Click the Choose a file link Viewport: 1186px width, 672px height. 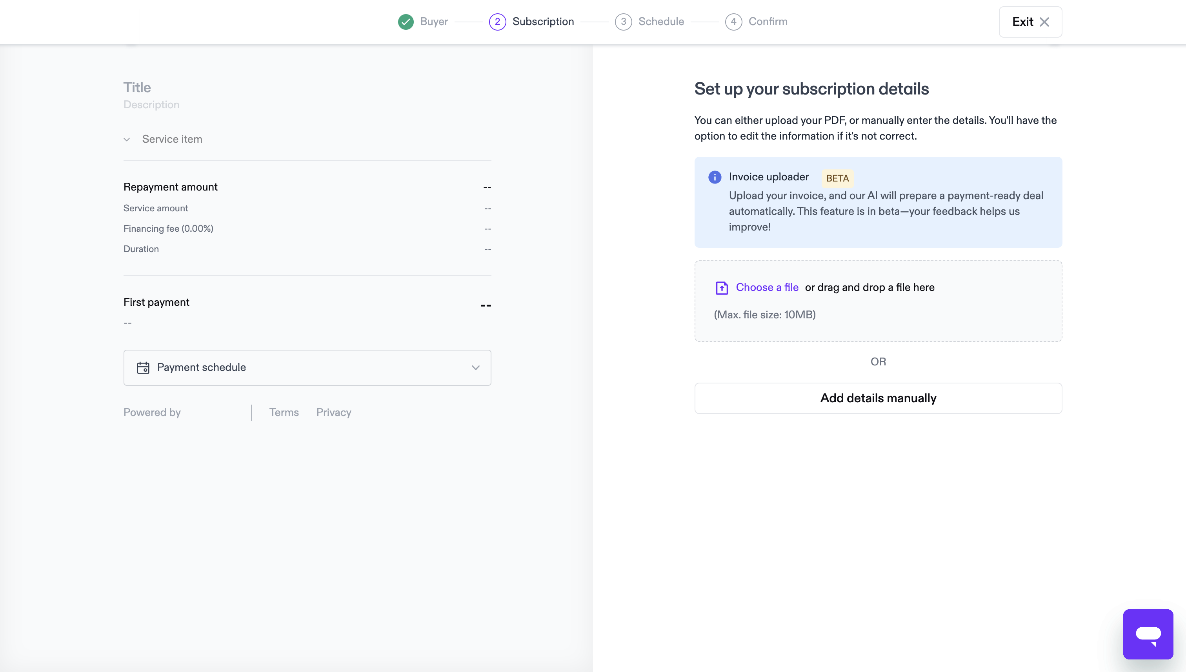click(x=767, y=287)
